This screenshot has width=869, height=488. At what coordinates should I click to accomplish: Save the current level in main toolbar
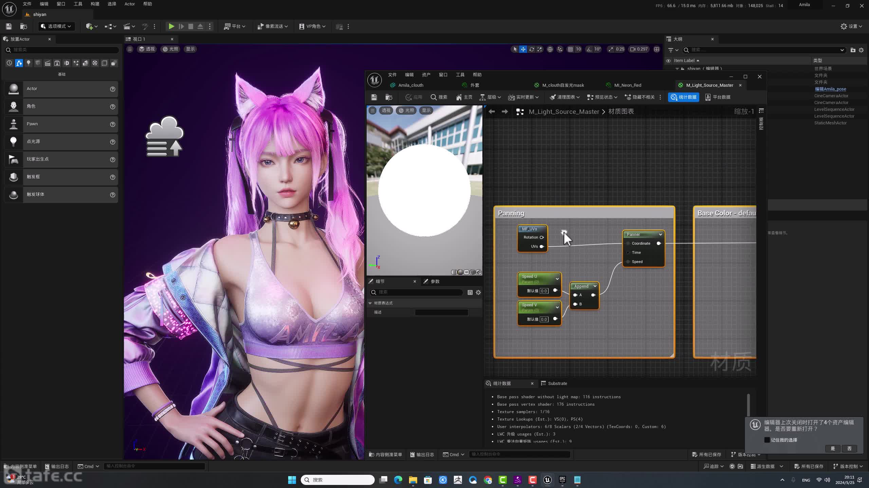click(x=9, y=26)
